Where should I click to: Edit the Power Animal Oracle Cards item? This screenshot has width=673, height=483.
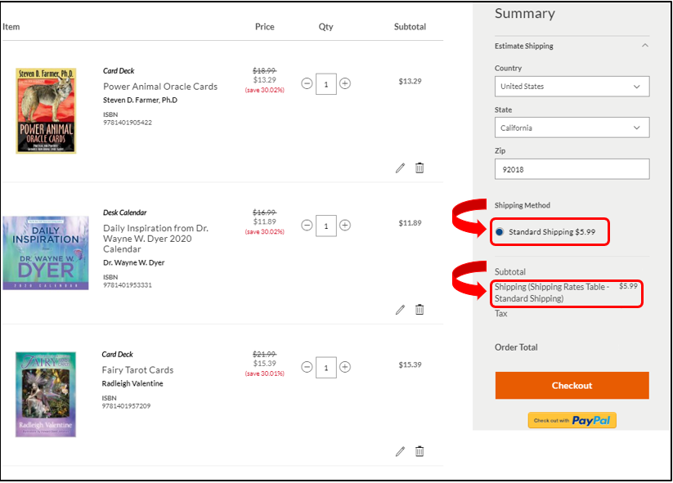point(400,168)
